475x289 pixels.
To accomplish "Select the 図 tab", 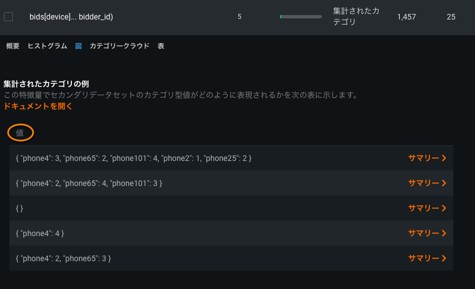I will coord(79,46).
